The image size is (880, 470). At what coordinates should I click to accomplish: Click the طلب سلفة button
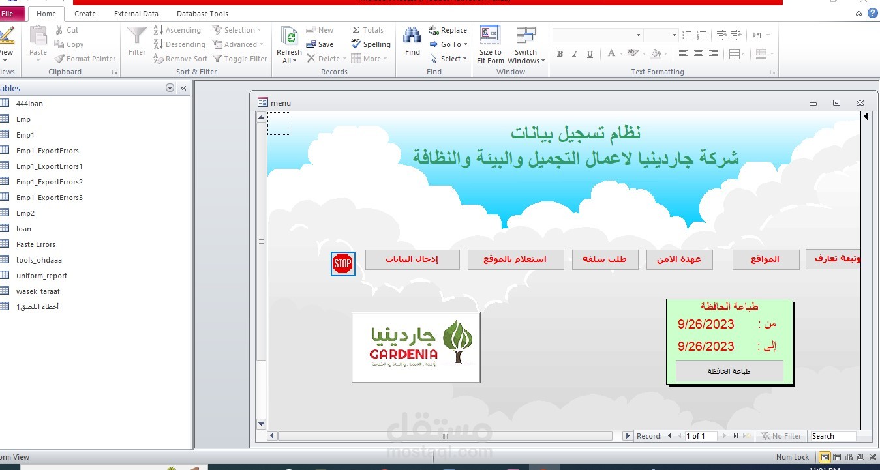[x=605, y=259]
